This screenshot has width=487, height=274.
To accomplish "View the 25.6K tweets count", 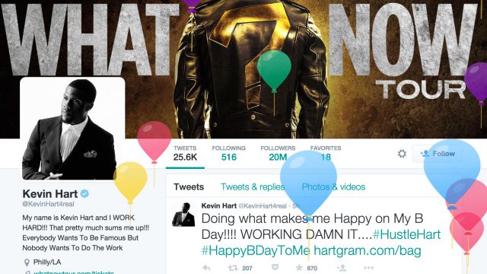I will pos(185,153).
